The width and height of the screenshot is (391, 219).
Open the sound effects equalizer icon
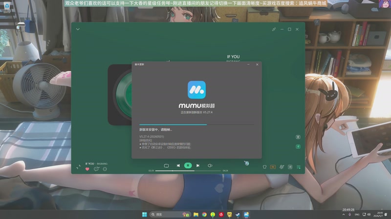pos(282,167)
